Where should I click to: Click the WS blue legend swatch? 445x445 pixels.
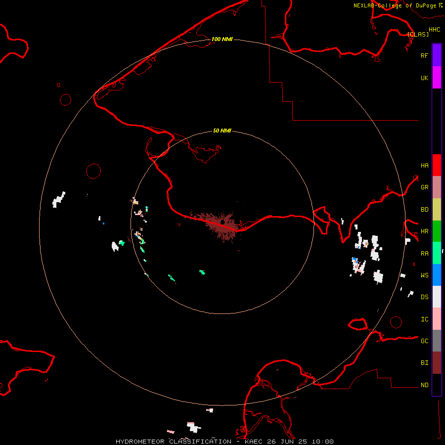click(x=437, y=275)
